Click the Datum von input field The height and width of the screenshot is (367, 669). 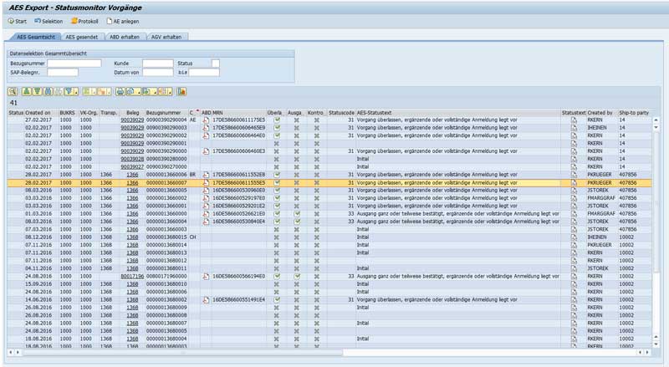point(158,73)
